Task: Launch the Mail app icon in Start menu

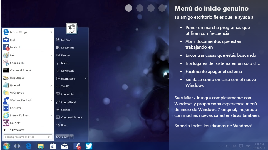Action: click(6, 40)
